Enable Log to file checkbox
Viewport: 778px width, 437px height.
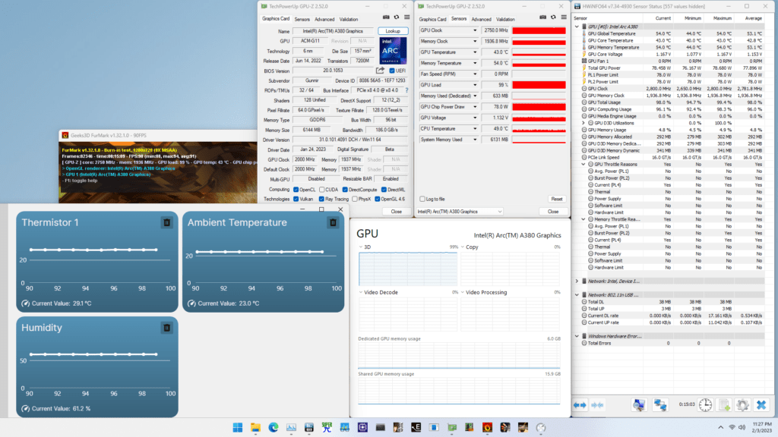pyautogui.click(x=422, y=199)
